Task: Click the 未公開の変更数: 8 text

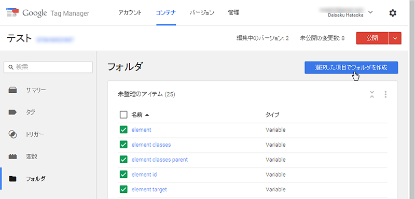Action: point(322,38)
